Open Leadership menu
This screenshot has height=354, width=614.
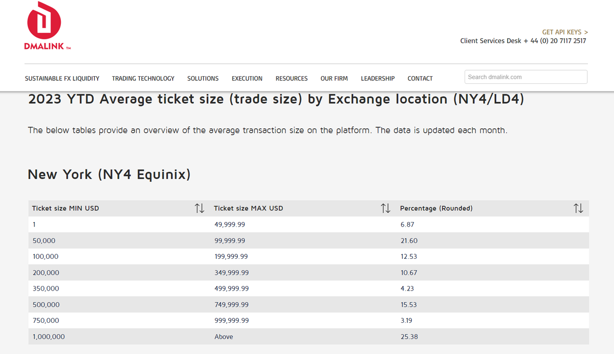(378, 78)
